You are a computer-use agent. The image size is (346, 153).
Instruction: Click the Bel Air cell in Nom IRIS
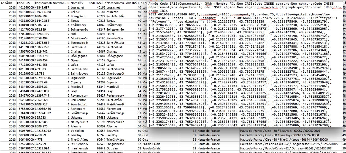79,12
